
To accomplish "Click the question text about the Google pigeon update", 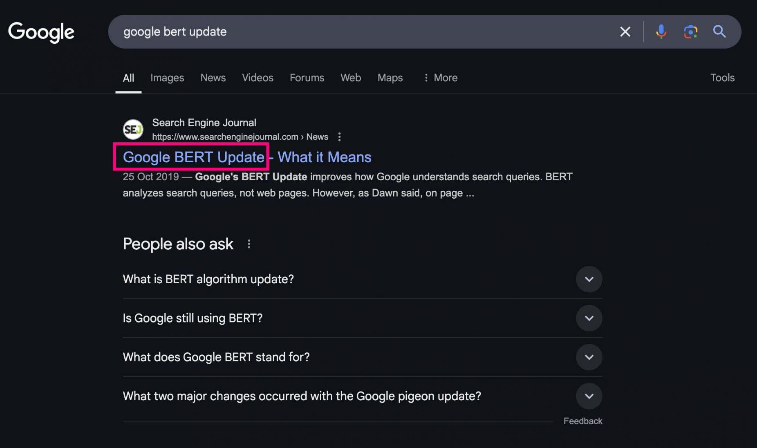I will click(302, 396).
